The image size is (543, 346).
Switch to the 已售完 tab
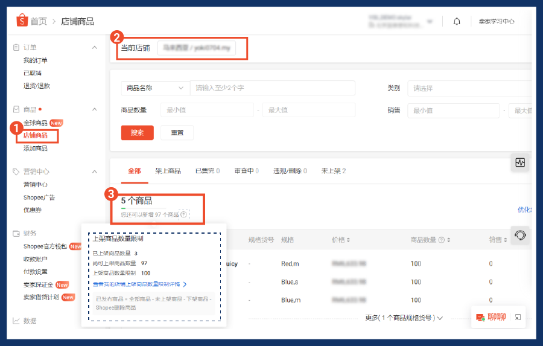[x=208, y=170]
